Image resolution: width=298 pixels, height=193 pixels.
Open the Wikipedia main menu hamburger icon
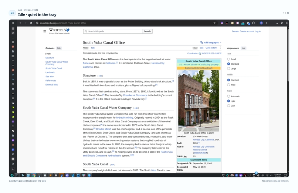[45, 31]
